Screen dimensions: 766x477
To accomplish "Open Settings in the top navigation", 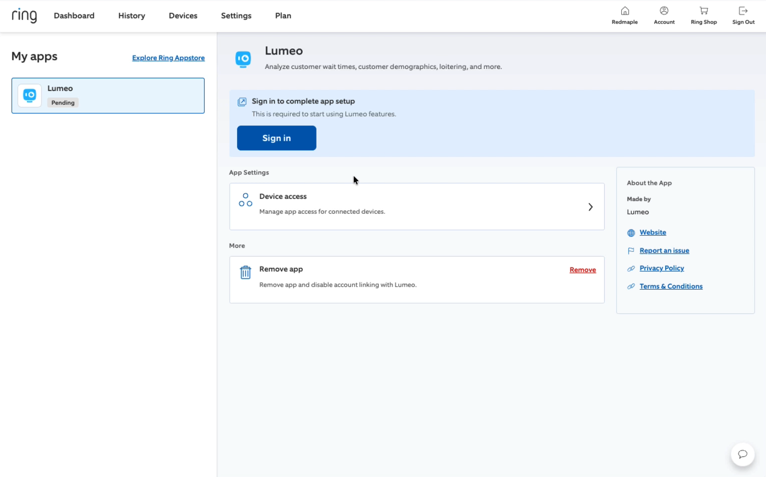I will point(236,15).
